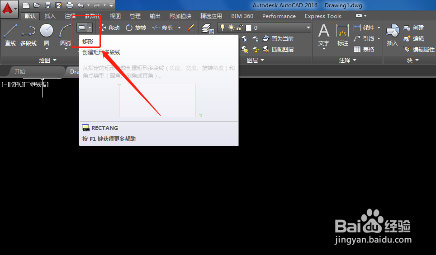Open the redo history dropdown arrow
This screenshot has height=255, width=436.
coord(104,5)
